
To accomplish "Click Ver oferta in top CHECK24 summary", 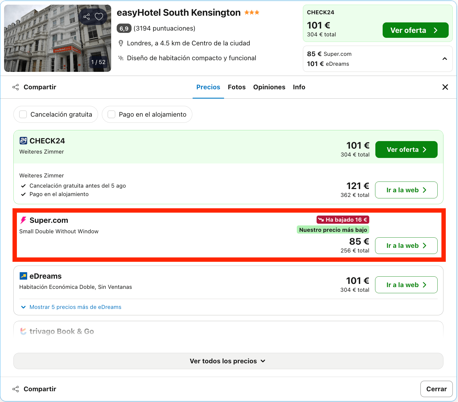I will tap(415, 30).
